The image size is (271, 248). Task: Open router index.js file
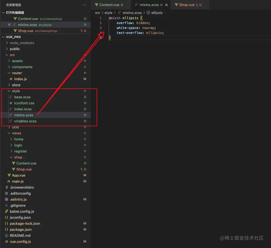pos(46,79)
